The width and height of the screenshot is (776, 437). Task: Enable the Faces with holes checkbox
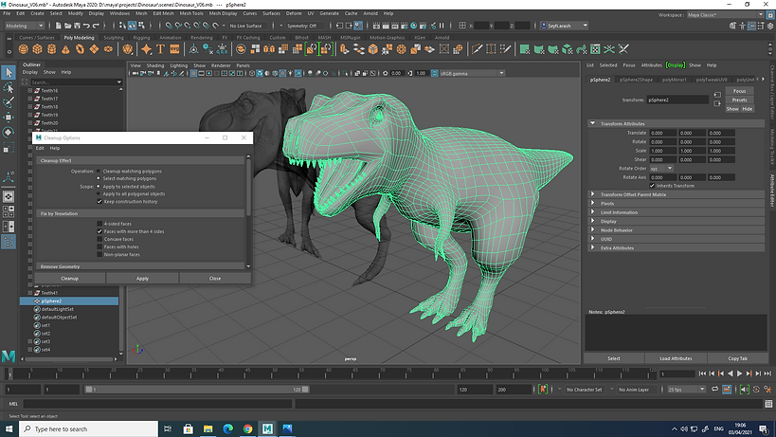[x=99, y=246]
